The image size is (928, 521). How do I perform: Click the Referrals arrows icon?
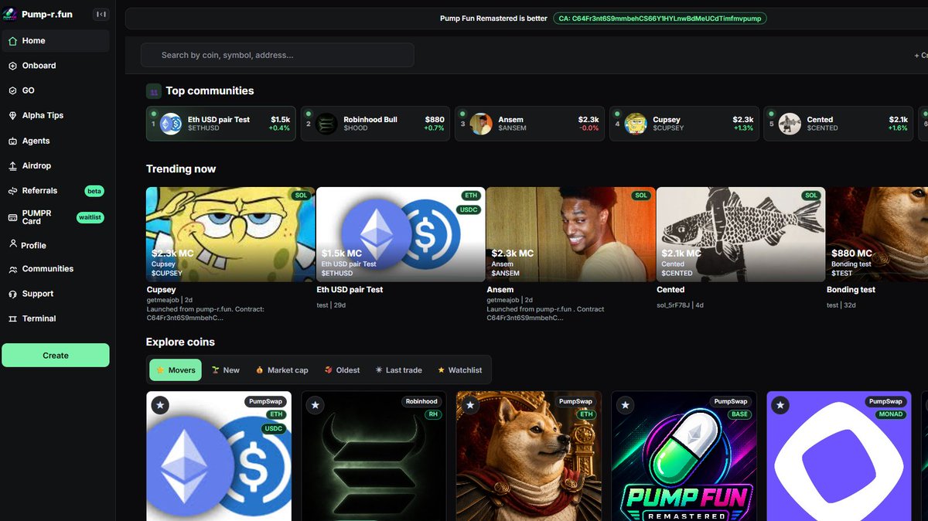(12, 191)
